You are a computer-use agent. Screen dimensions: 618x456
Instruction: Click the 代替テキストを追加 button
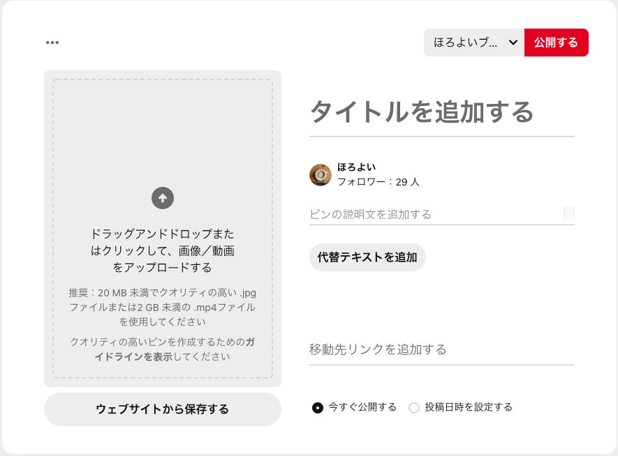pos(367,257)
